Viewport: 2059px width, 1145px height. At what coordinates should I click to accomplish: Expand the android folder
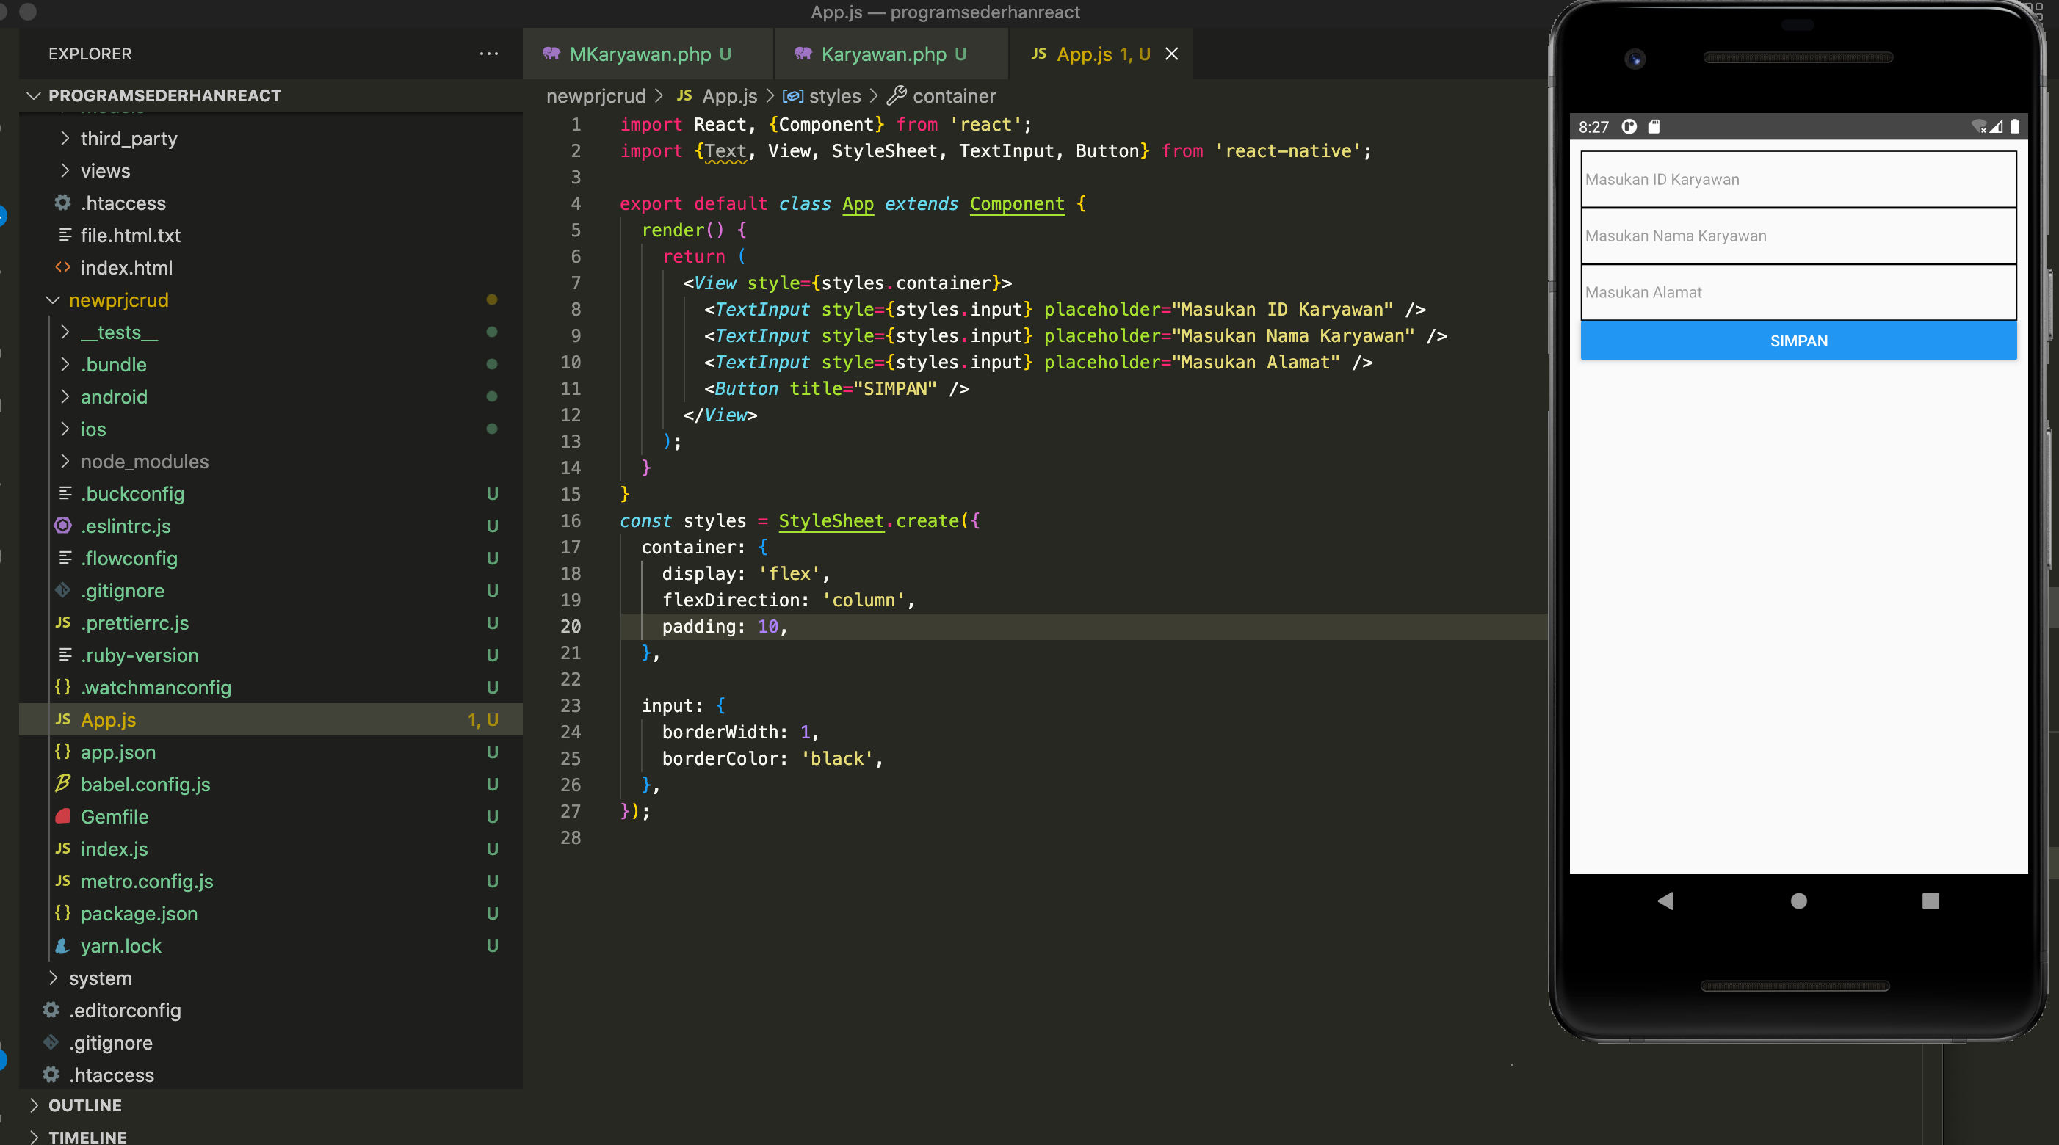114,397
